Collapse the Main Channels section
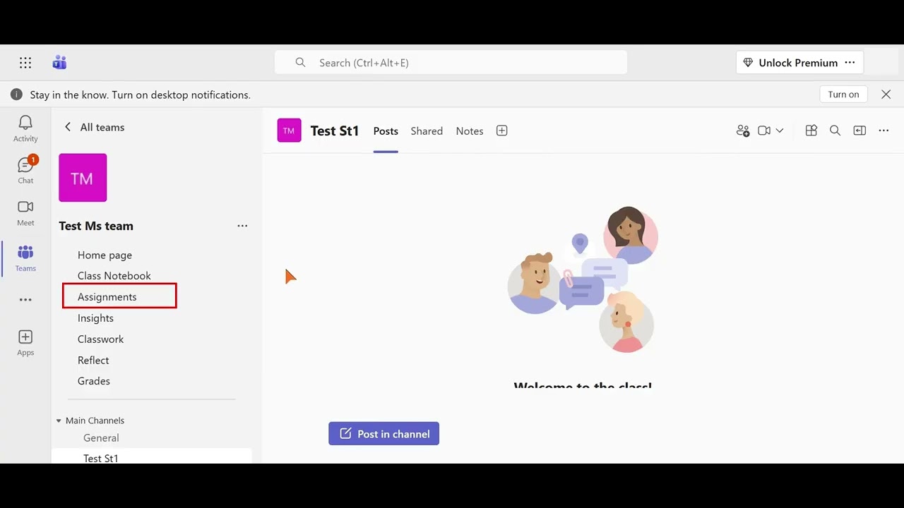Screen dimensions: 904x508 coord(59,421)
